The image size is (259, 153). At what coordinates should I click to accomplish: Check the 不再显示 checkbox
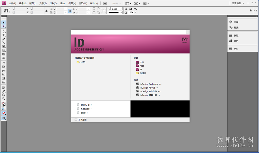pos(76,120)
